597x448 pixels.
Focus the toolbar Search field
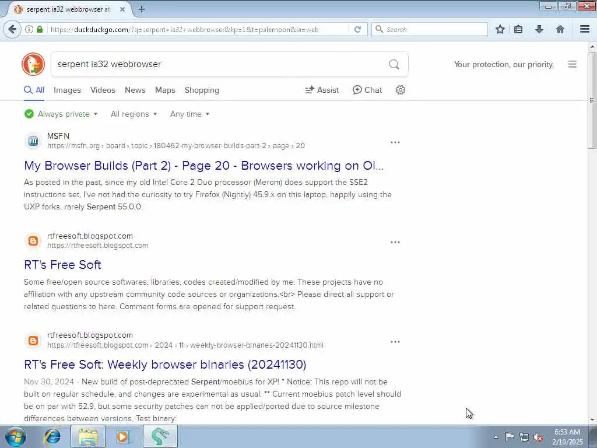[x=430, y=29]
